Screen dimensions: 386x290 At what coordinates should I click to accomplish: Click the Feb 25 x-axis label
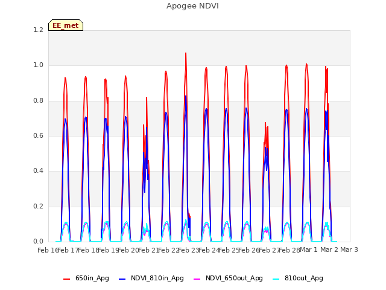229,250
